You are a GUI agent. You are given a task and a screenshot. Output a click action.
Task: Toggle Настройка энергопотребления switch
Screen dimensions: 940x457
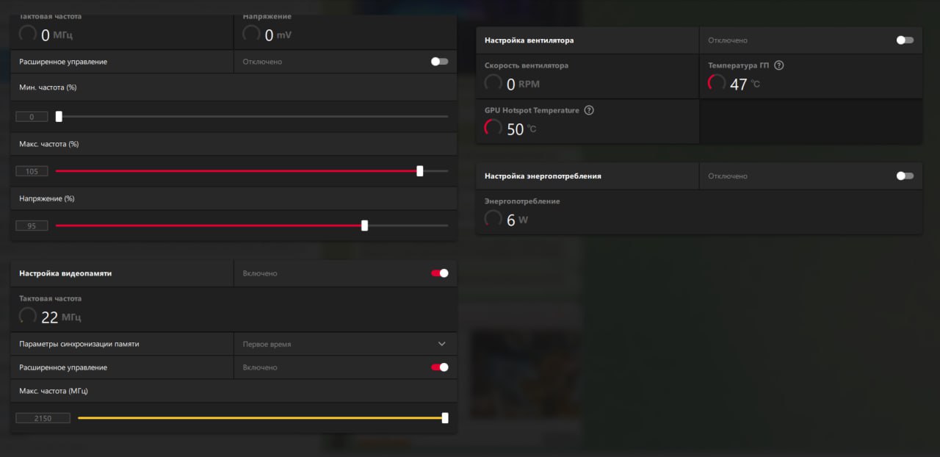pyautogui.click(x=905, y=176)
